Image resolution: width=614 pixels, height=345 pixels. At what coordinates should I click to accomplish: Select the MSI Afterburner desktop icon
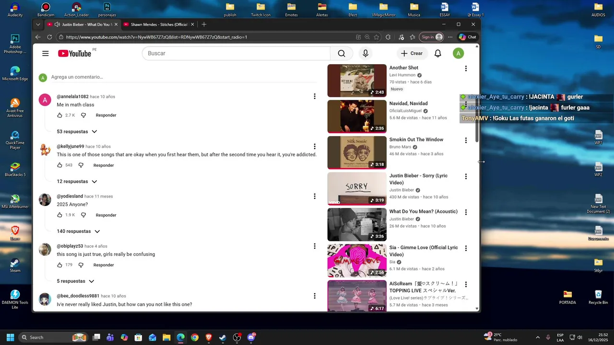coord(15,201)
